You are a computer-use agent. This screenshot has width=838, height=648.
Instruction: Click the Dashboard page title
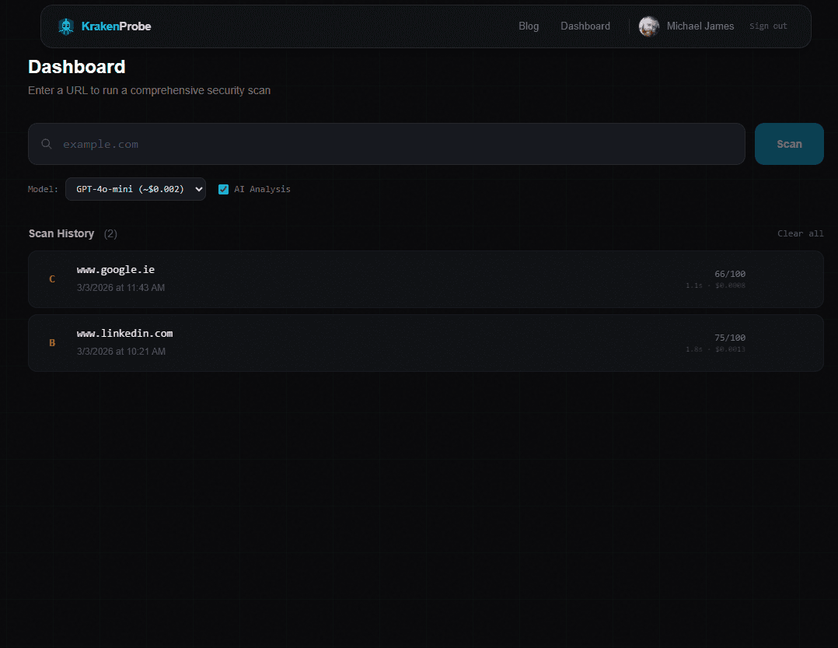click(76, 67)
